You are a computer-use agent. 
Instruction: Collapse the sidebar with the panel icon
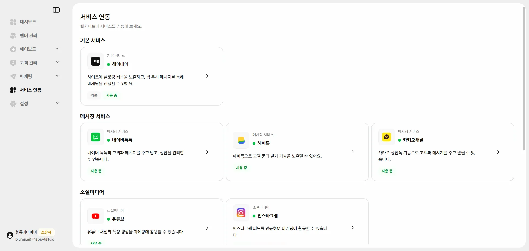click(x=56, y=10)
